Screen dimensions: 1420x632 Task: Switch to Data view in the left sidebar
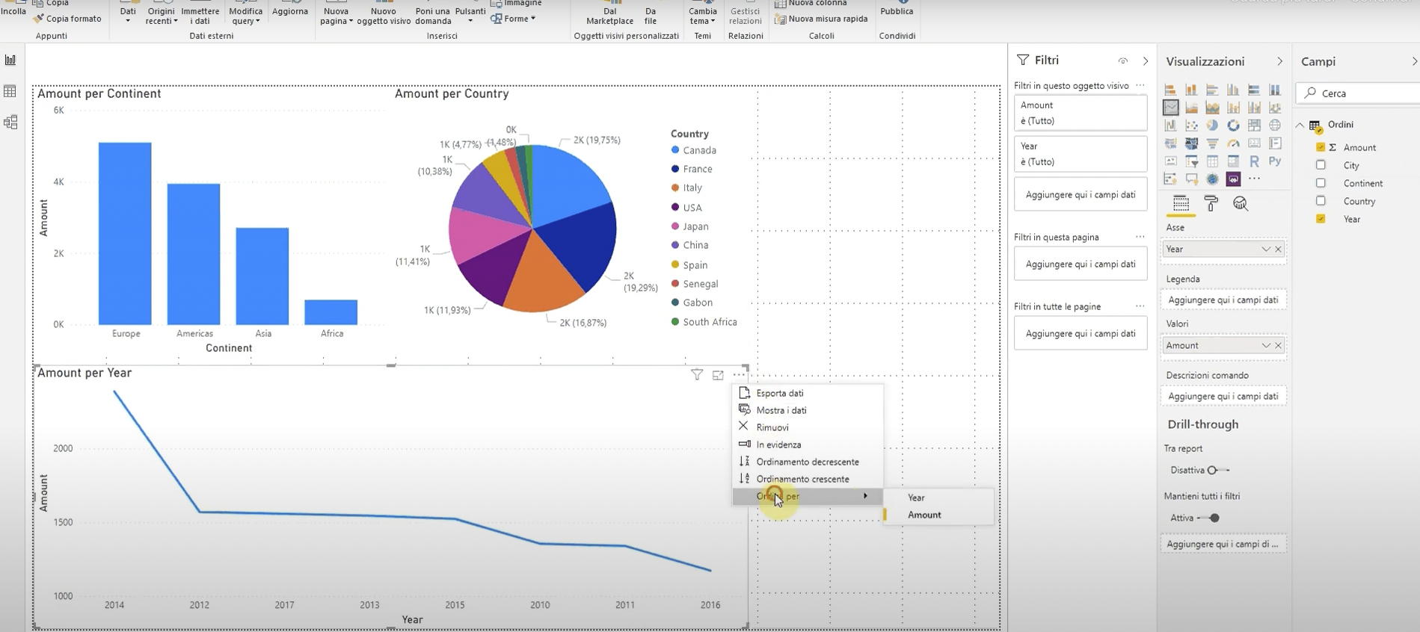(x=10, y=91)
